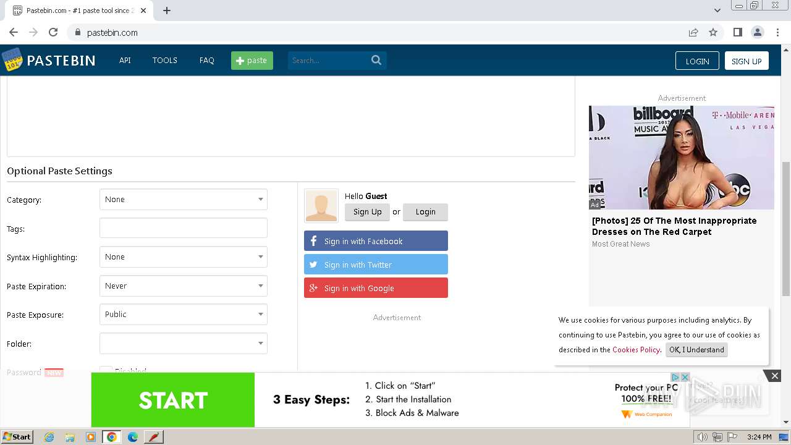Click the AdChoices icon on START banner

point(675,377)
